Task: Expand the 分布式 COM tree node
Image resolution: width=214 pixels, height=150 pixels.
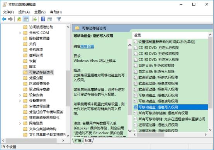Action: tap(20, 33)
